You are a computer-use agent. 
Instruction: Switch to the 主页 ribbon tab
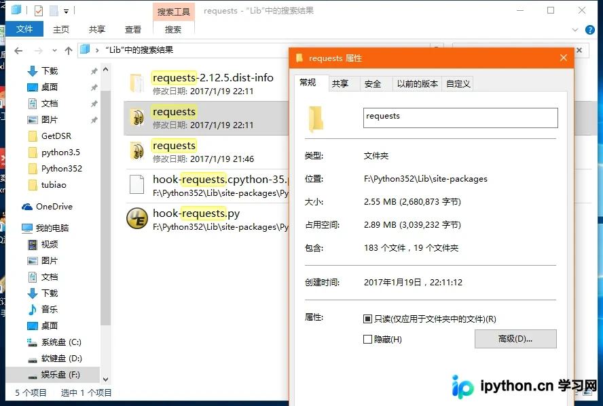(x=60, y=29)
